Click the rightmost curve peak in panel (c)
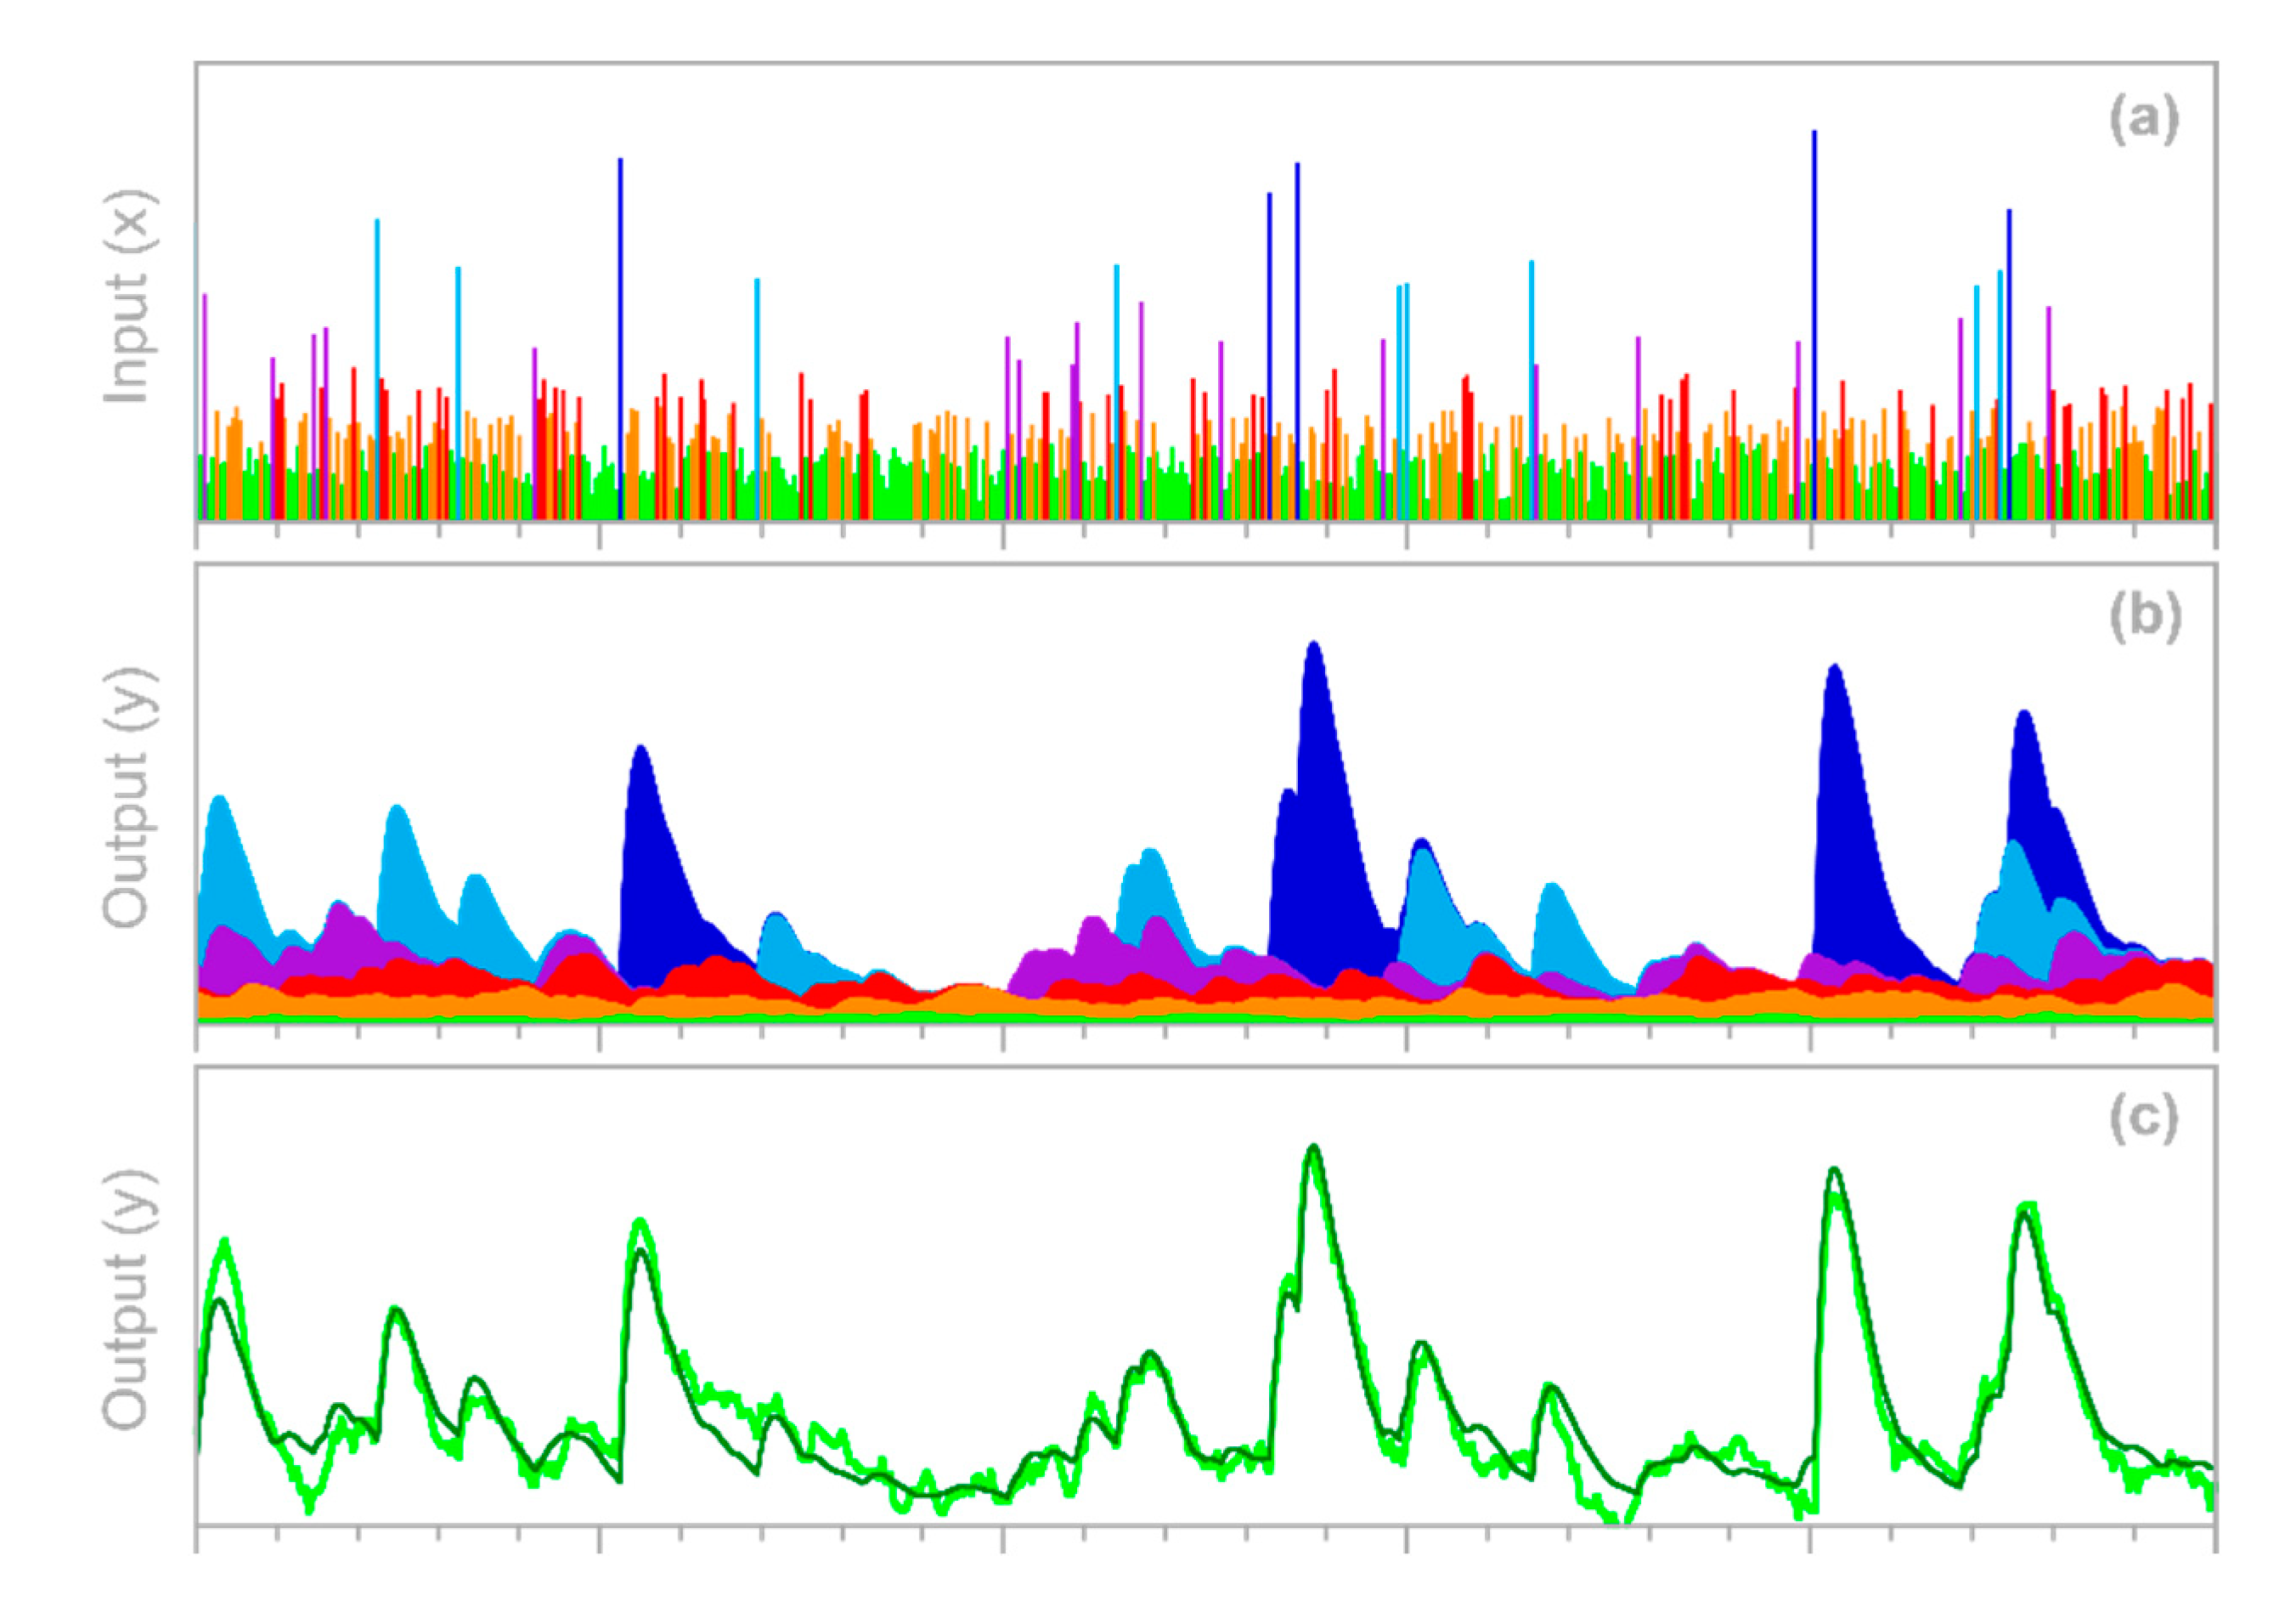Viewport: 2296px width, 1601px height. [2027, 1208]
